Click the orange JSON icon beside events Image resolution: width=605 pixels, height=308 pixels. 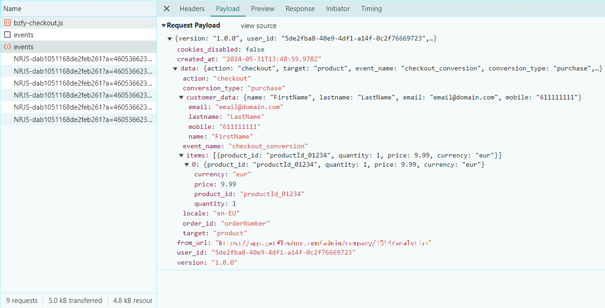(x=7, y=47)
